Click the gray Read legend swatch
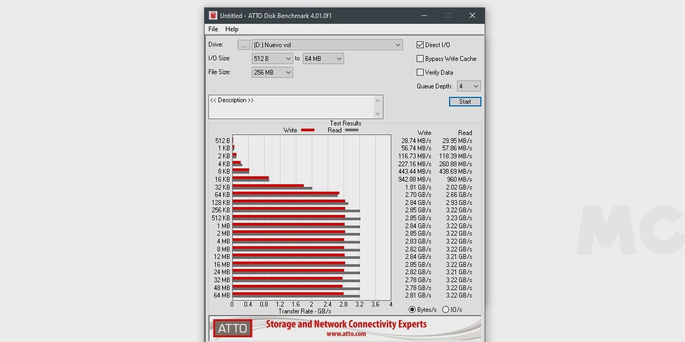This screenshot has height=342, width=685. pyautogui.click(x=352, y=130)
